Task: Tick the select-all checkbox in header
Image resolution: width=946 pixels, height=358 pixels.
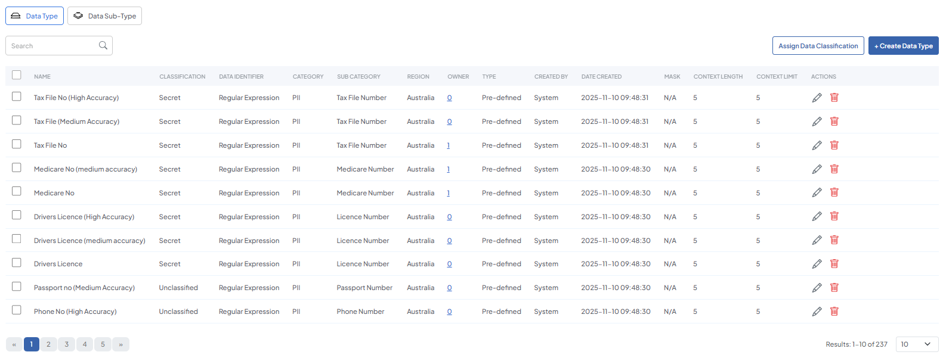Action: coord(17,75)
